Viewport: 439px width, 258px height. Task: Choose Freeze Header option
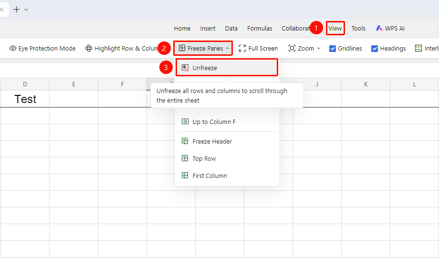click(227, 141)
